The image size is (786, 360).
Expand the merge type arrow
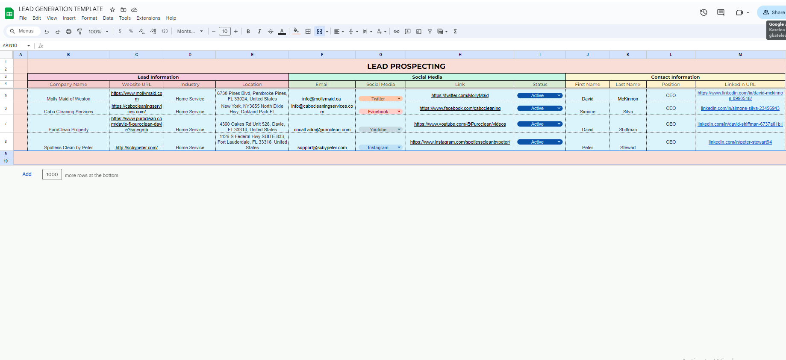pos(327,31)
